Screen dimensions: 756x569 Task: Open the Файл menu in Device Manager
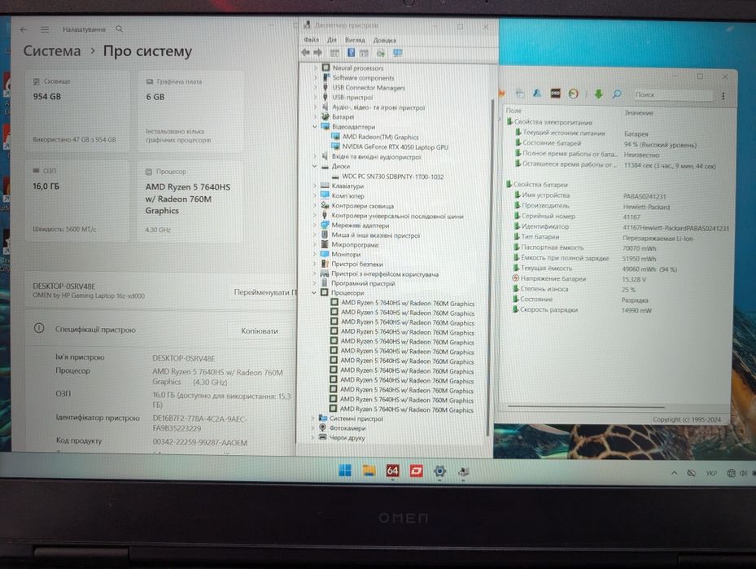point(311,40)
